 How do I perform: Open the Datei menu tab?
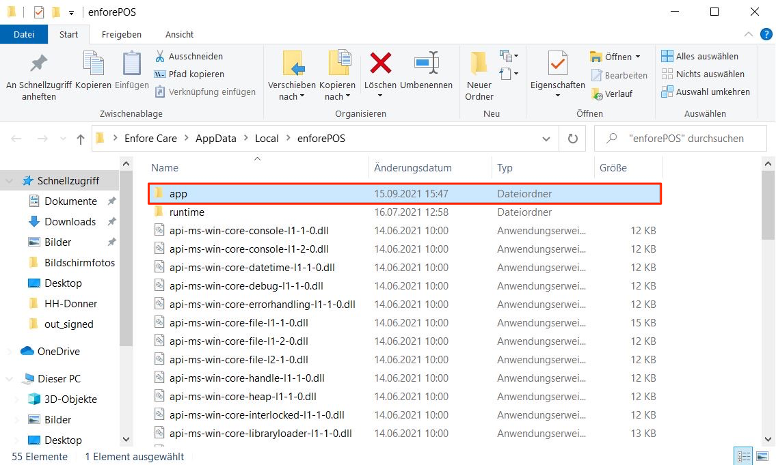[x=24, y=35]
